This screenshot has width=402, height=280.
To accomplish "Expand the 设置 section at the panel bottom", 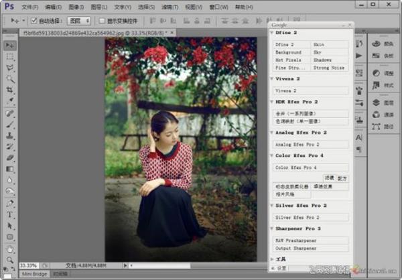I will pyautogui.click(x=280, y=268).
